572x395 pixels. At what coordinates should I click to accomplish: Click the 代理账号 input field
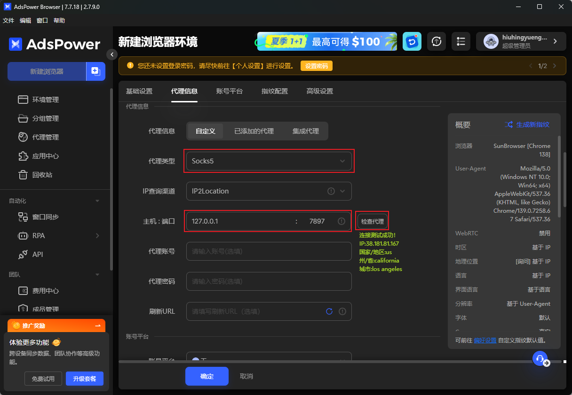click(269, 251)
